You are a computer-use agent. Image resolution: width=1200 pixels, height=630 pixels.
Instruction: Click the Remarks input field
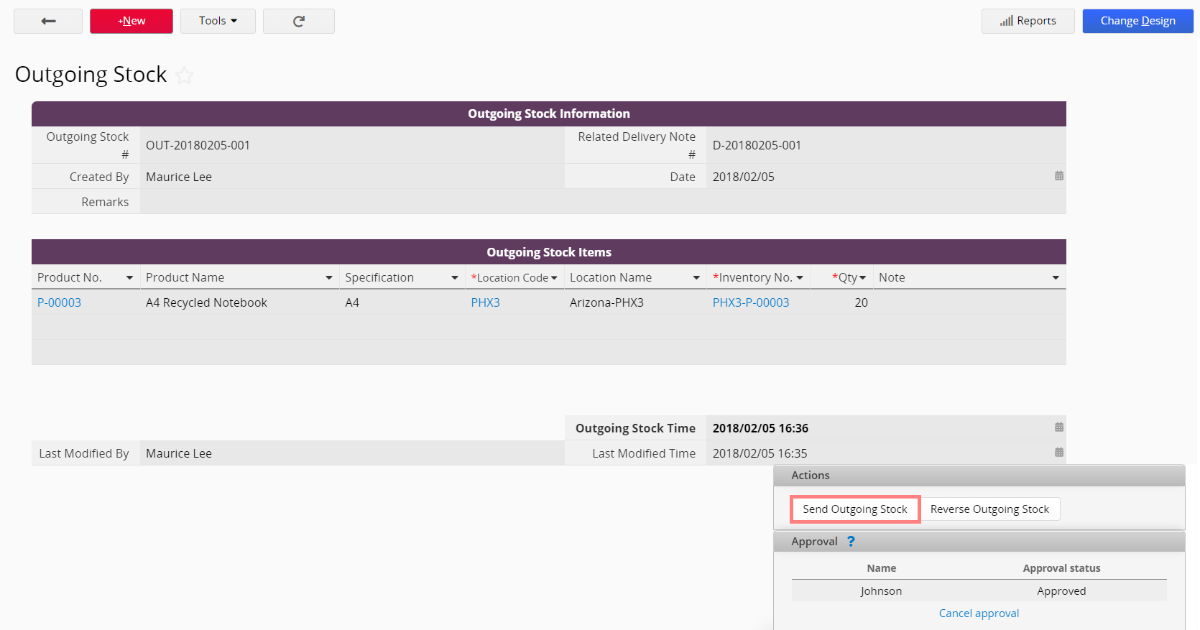(603, 202)
